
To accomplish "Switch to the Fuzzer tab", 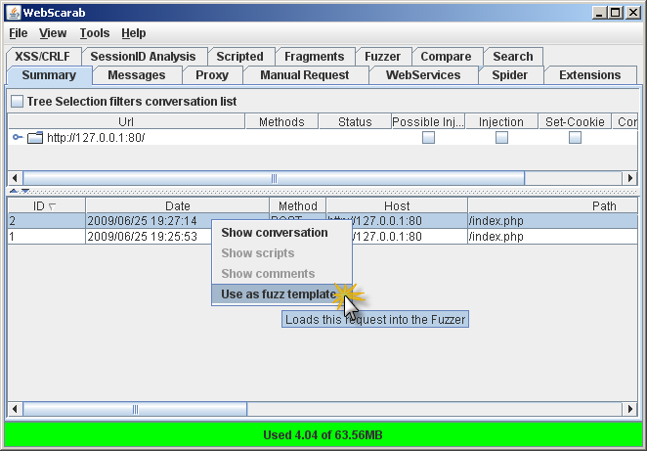I will tap(382, 57).
